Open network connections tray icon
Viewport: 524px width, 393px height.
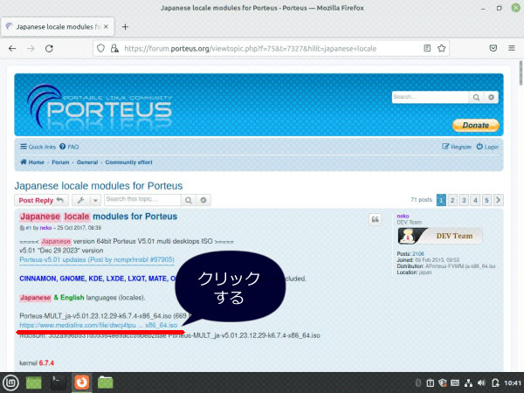click(x=468, y=383)
